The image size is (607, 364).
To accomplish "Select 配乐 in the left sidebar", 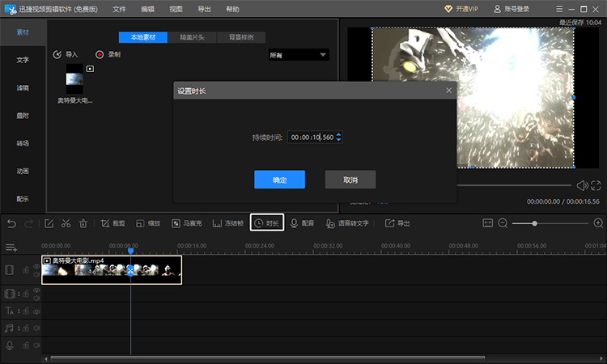I will [23, 199].
